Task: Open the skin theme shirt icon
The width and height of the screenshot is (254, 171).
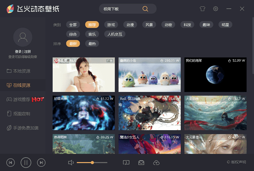Action: pyautogui.click(x=202, y=9)
